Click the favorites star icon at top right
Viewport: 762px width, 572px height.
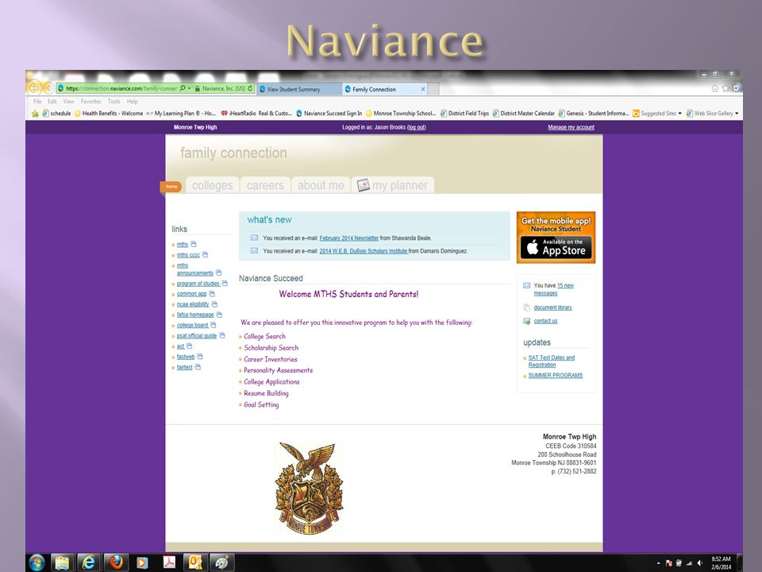coord(725,88)
